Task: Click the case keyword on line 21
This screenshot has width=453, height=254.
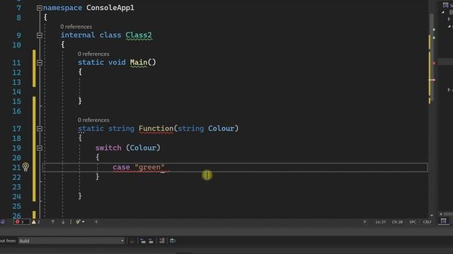Action: tap(121, 167)
